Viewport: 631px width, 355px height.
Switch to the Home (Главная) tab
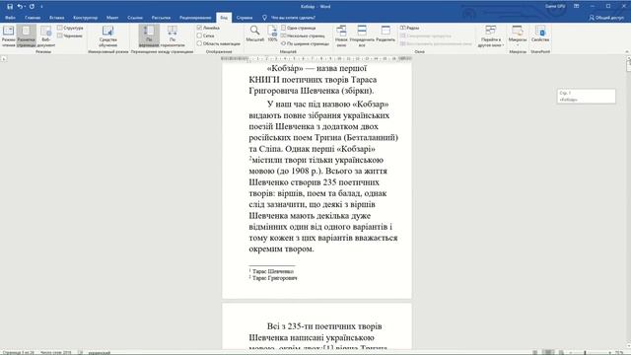[33, 18]
